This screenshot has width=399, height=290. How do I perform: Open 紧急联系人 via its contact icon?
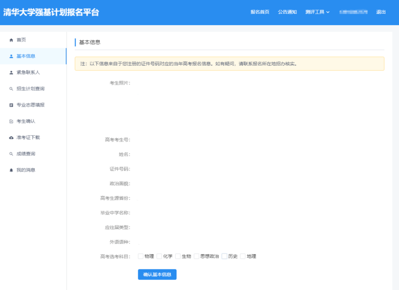[11, 72]
